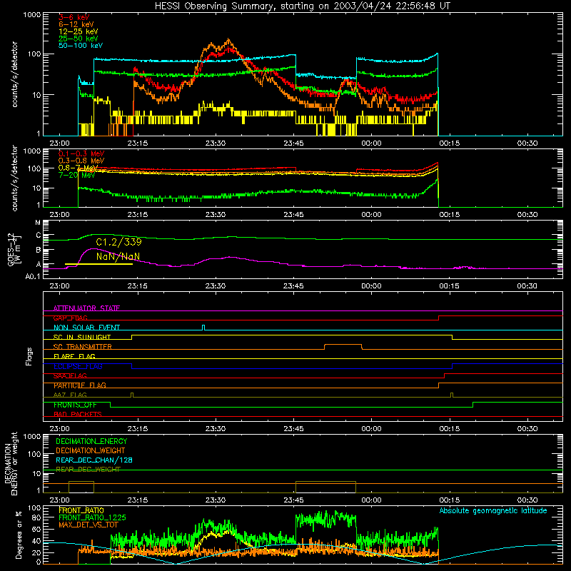Click the MAX_DET_VS_TOT legend label
Image resolution: width=571 pixels, height=571 pixels.
coord(89,525)
